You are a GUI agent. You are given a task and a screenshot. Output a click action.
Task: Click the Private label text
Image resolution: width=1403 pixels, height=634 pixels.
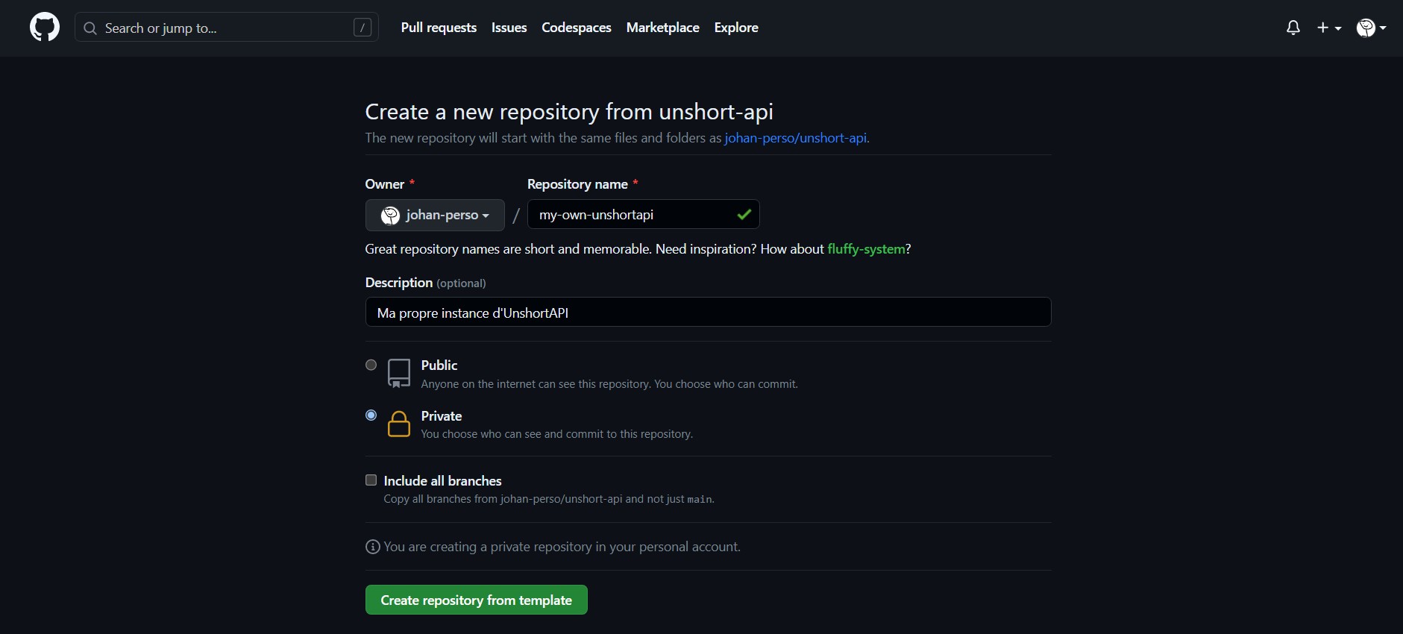(442, 416)
